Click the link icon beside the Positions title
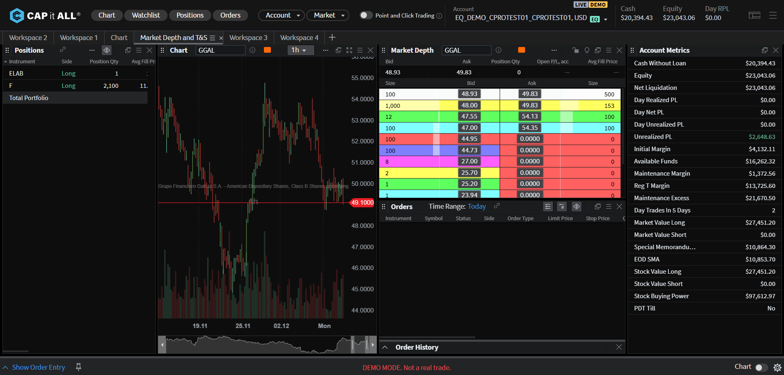This screenshot has height=375, width=784. pos(63,50)
